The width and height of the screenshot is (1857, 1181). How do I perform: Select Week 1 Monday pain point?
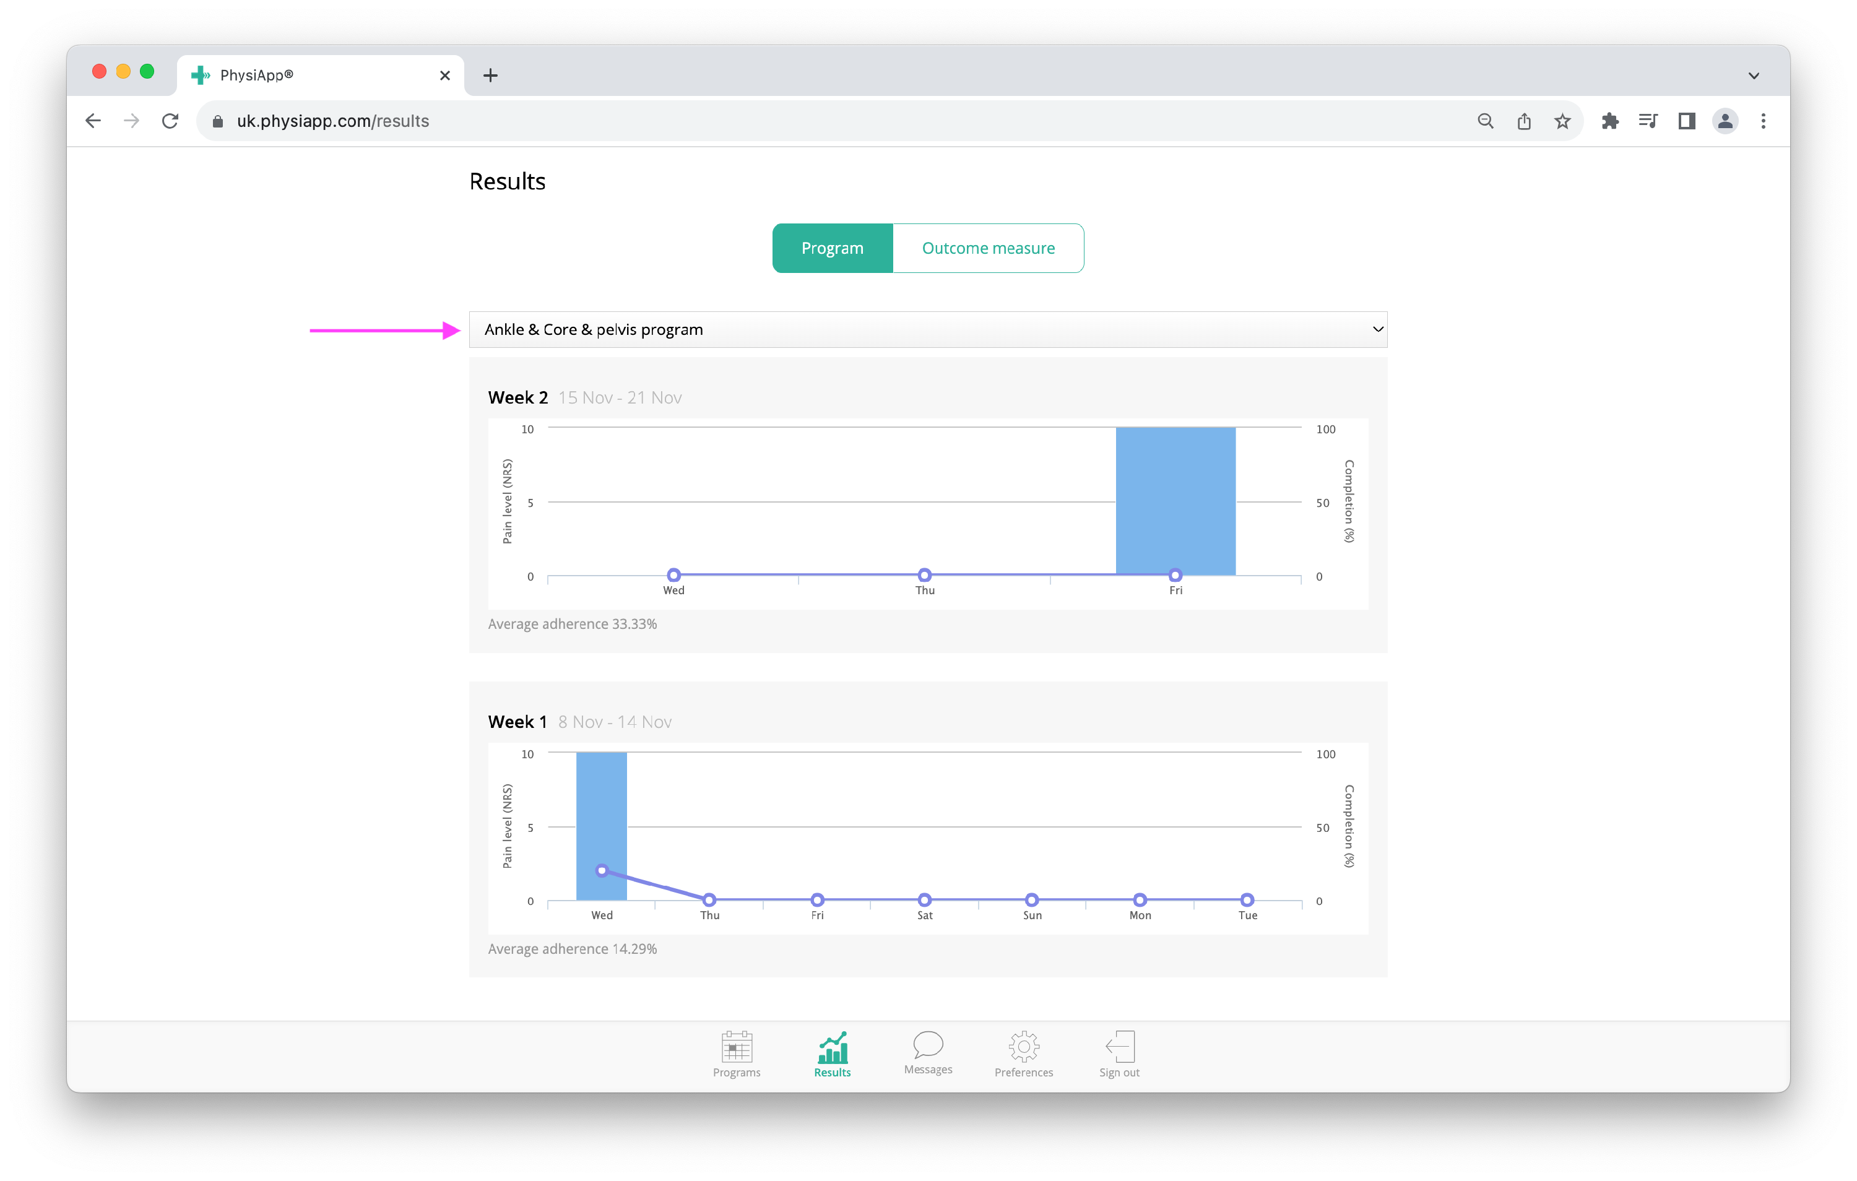tap(1140, 899)
